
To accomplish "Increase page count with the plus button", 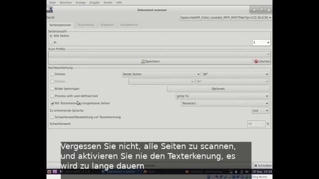I will click(268, 42).
